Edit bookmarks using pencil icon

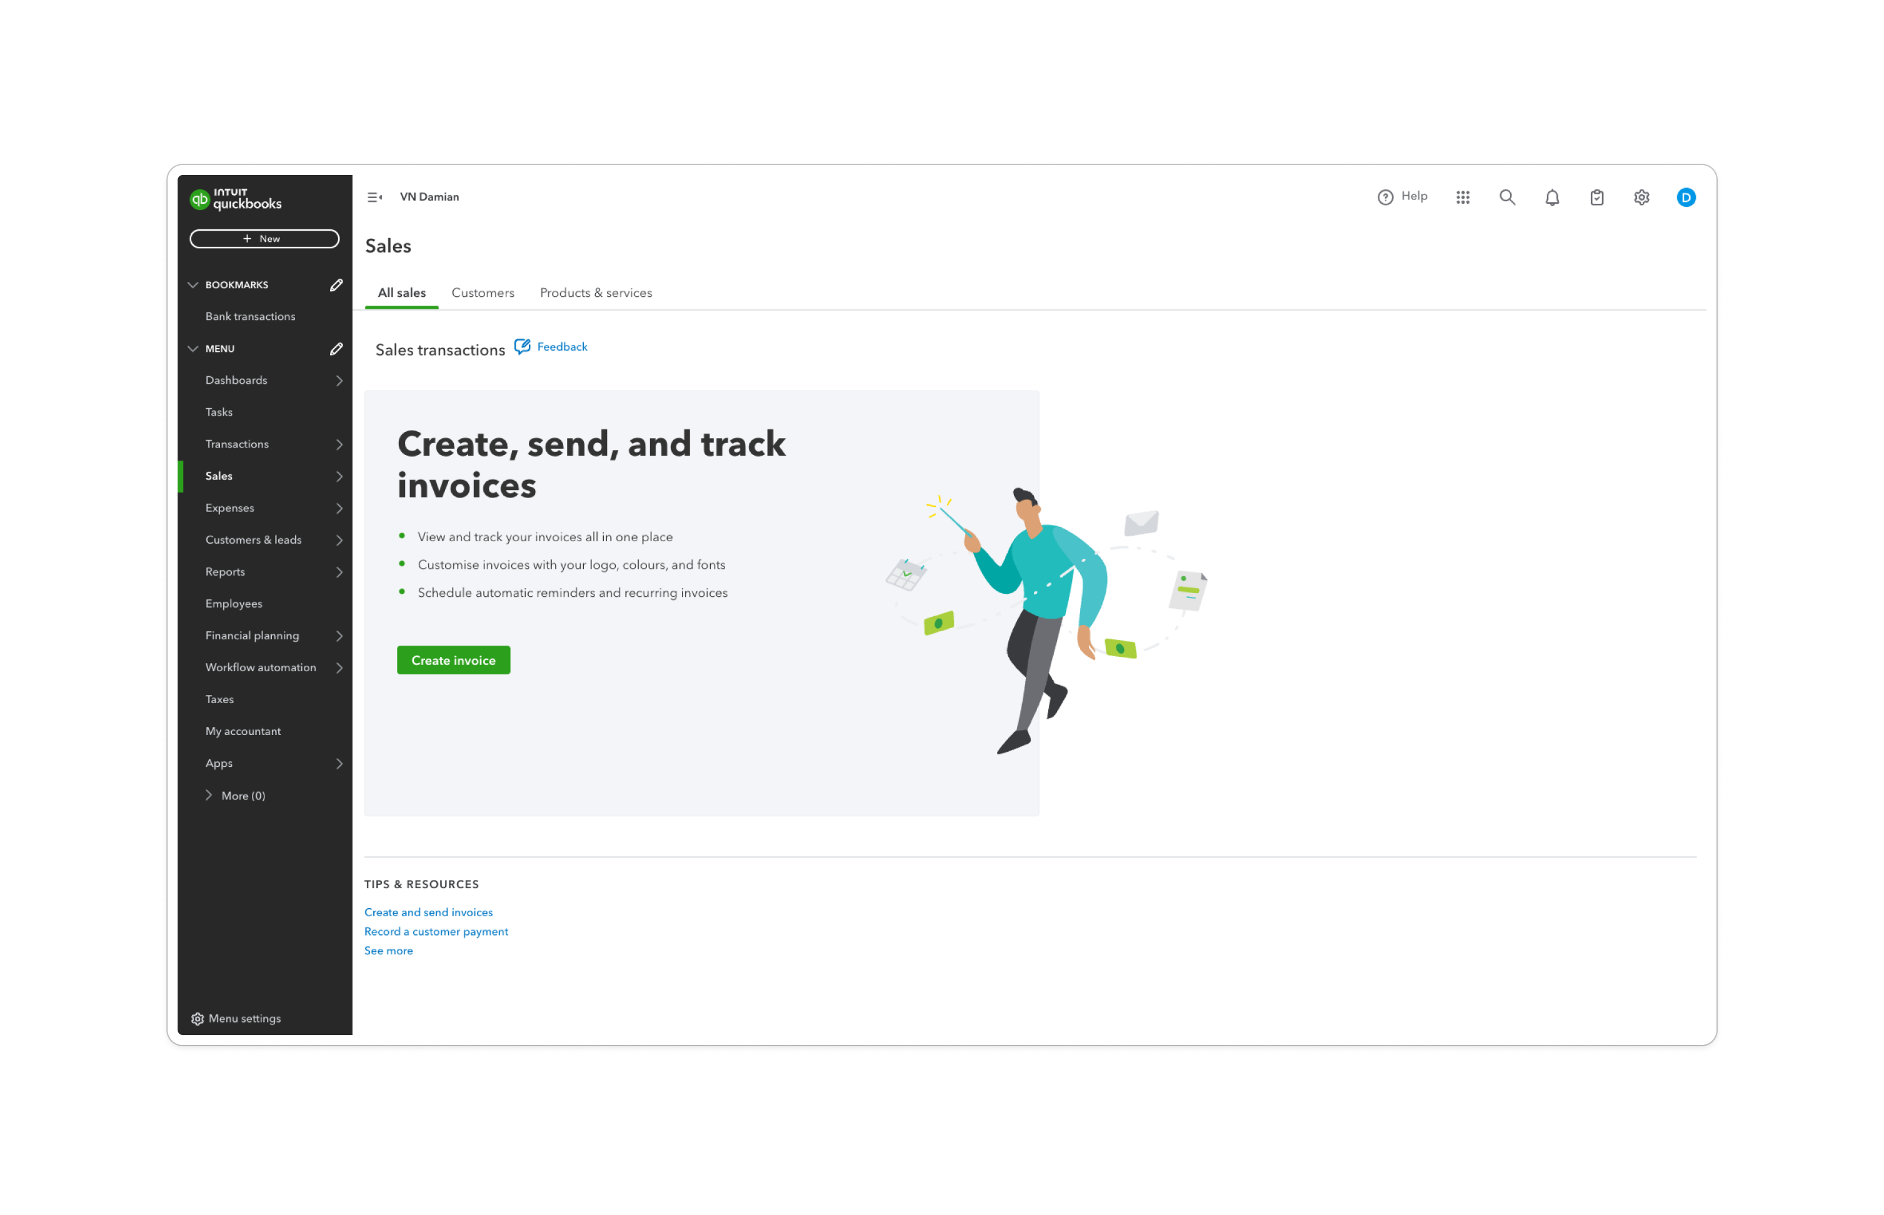336,285
